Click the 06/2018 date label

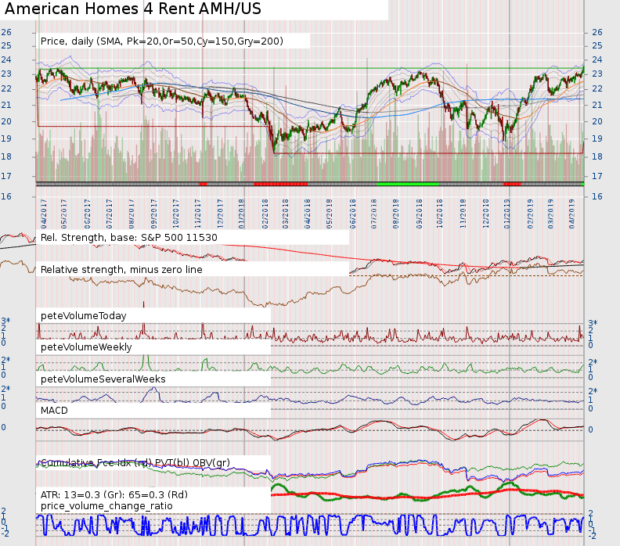(353, 214)
